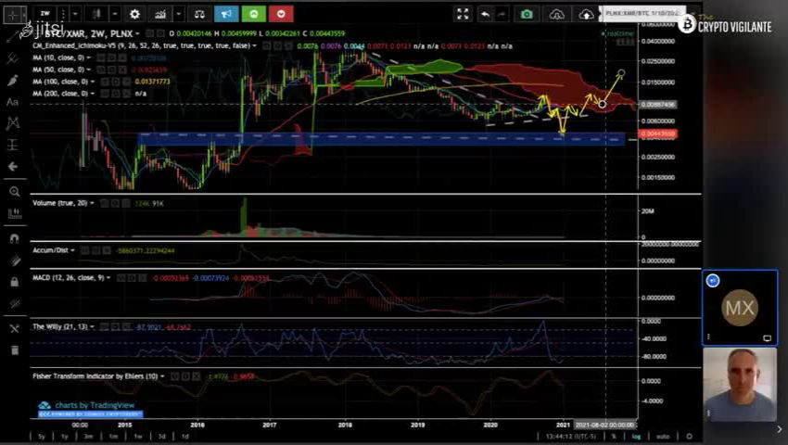
Task: Click the back arrow in left toolbar
Action: 13,167
